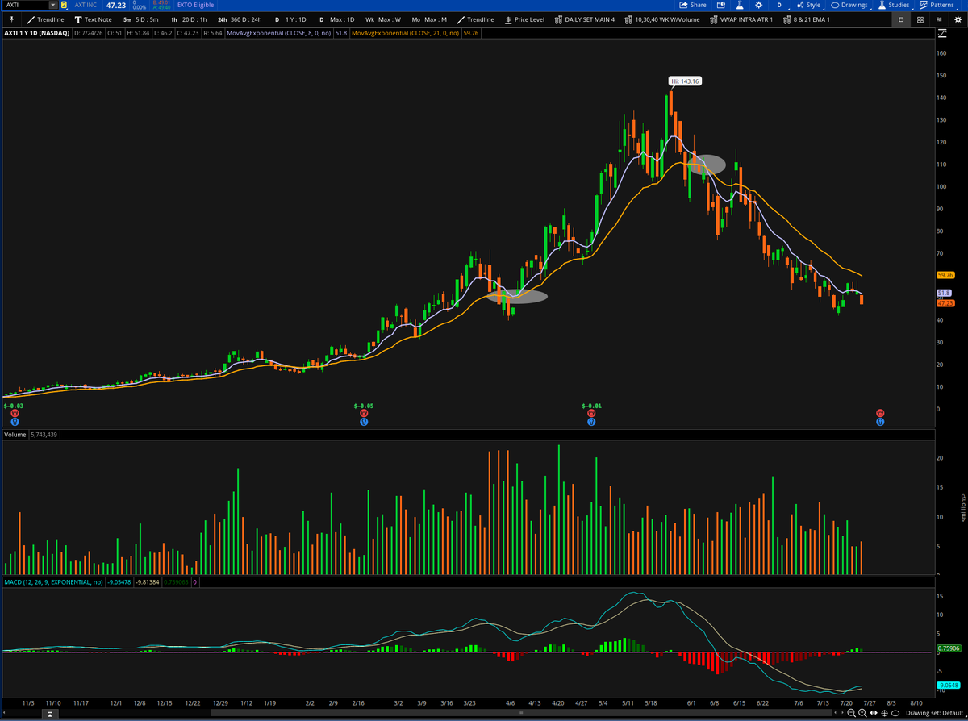
Task: Select the Text Note tool
Action: pos(93,19)
